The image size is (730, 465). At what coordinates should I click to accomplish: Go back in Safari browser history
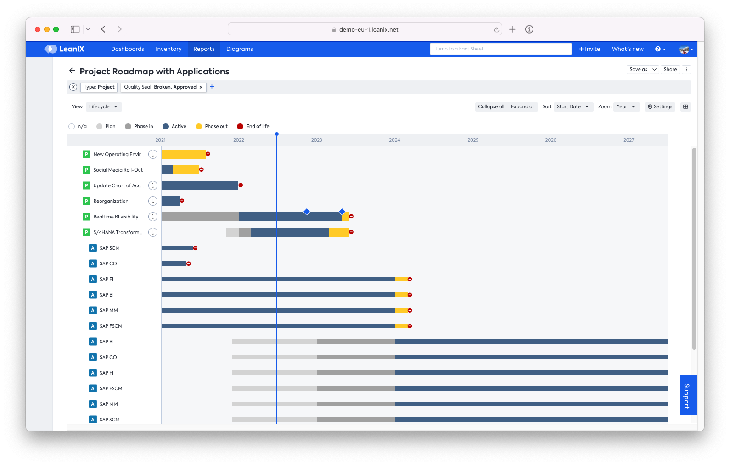(x=103, y=29)
